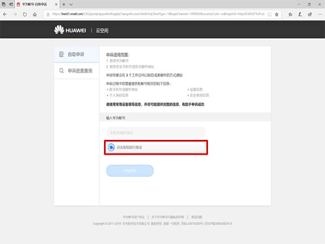Add page to favorites with star icon
This screenshot has height=244, width=325.
click(x=277, y=14)
